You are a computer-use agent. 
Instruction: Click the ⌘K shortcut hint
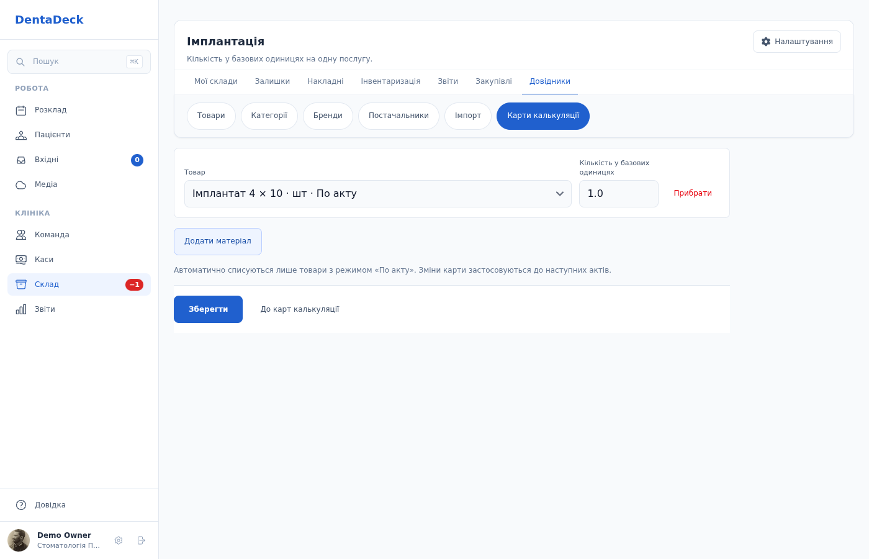coord(134,62)
